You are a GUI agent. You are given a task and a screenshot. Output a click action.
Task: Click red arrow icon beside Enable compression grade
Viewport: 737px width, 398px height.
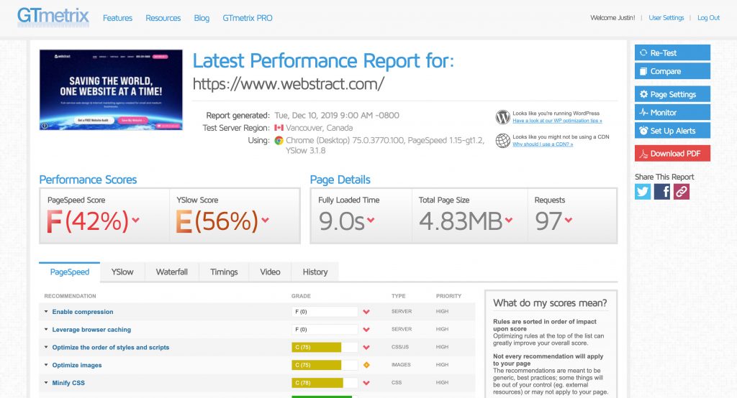[366, 312]
